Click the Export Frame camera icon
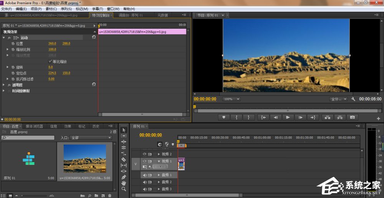Viewport: 384px width, 198px height. click(352, 118)
